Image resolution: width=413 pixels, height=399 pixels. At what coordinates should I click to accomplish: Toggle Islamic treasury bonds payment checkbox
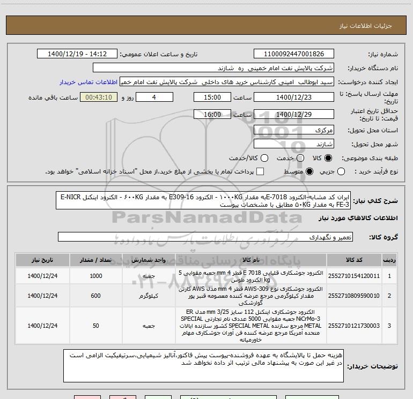tap(260, 171)
